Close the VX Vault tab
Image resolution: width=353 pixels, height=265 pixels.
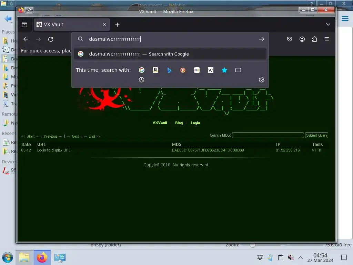coord(104,24)
